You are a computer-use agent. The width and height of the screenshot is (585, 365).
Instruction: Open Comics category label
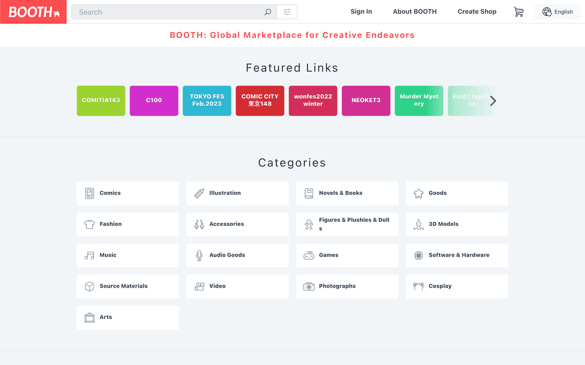pos(110,193)
